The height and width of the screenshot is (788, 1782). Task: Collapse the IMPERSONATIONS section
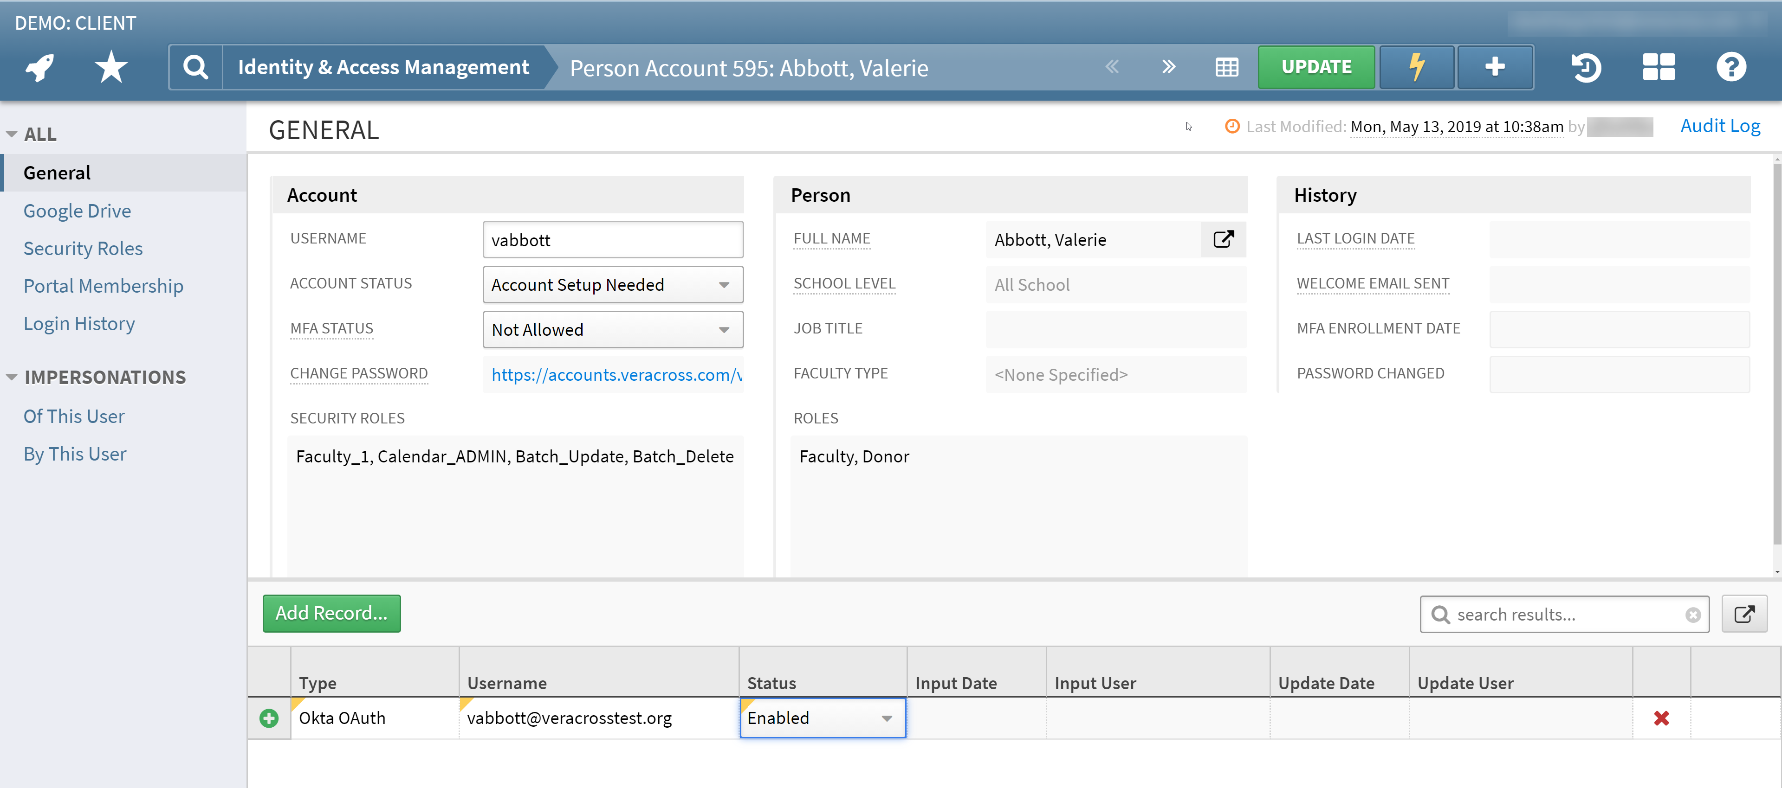click(x=11, y=377)
